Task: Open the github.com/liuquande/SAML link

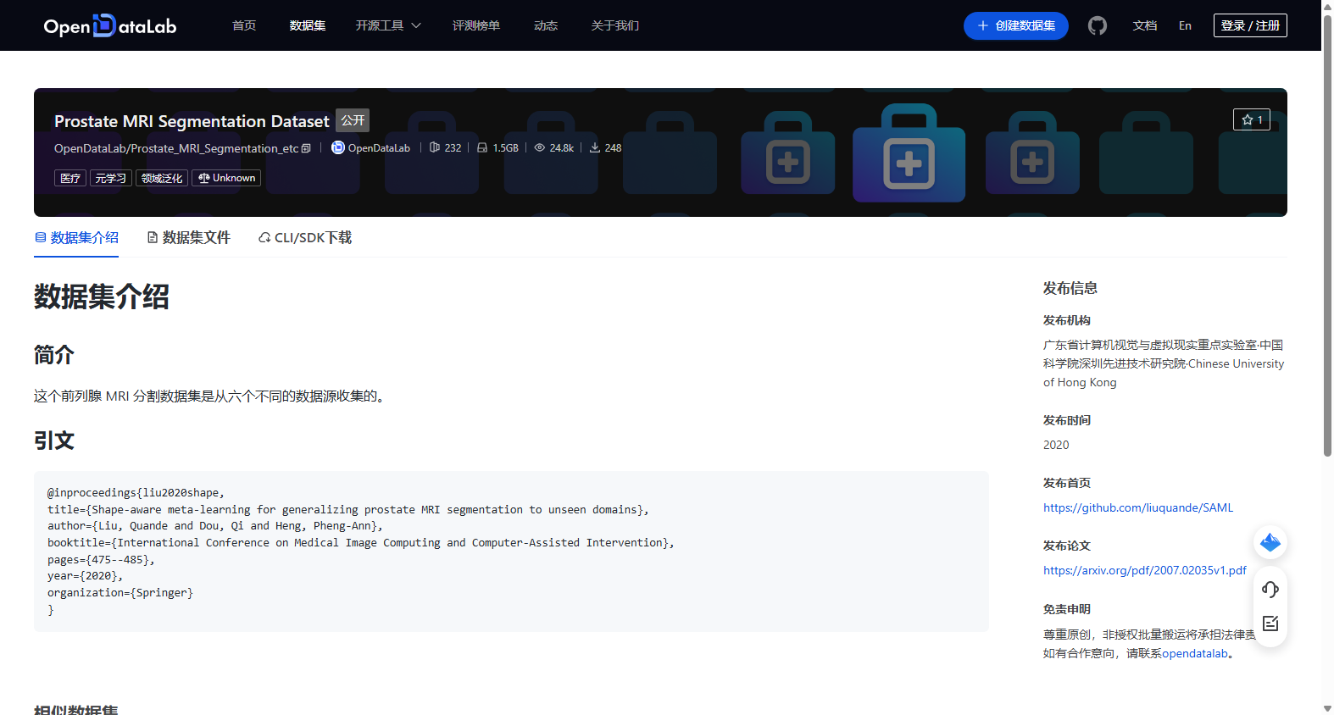Action: pos(1138,507)
